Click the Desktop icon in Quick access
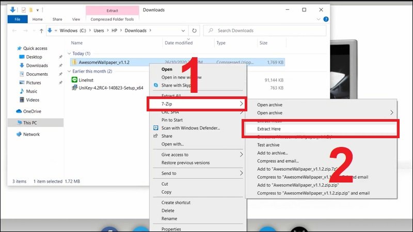 coord(22,57)
